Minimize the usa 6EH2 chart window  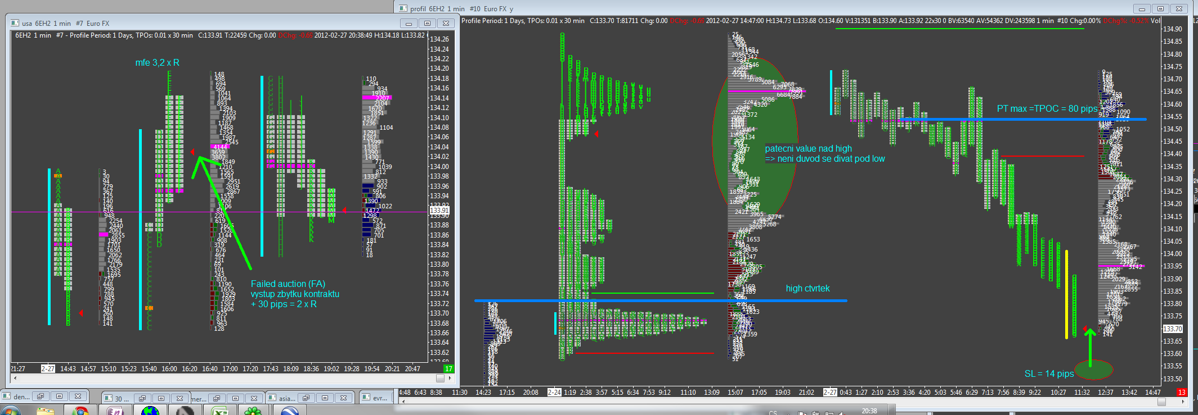click(409, 23)
